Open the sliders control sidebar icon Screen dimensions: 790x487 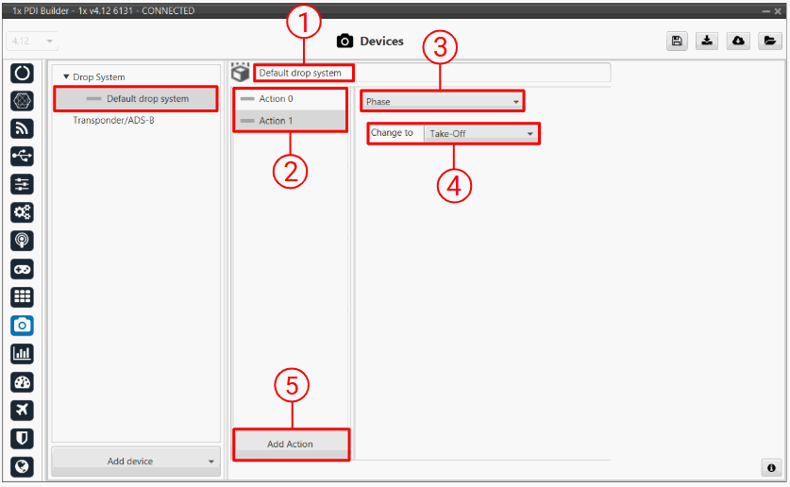(22, 184)
